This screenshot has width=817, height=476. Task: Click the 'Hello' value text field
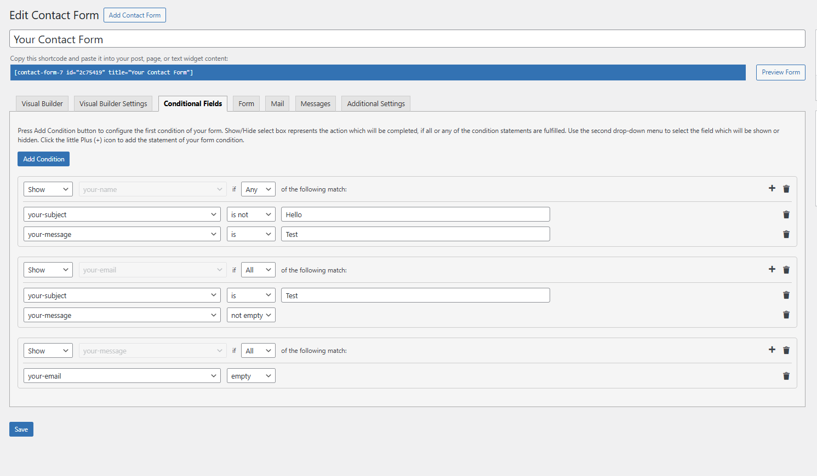415,214
